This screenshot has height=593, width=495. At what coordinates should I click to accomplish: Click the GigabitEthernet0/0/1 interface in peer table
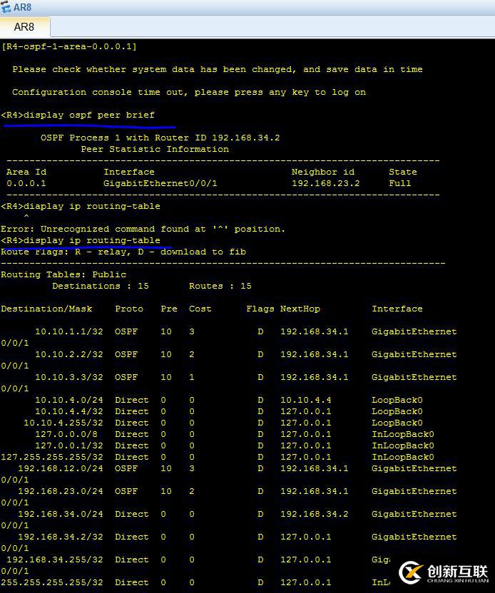pyautogui.click(x=160, y=183)
